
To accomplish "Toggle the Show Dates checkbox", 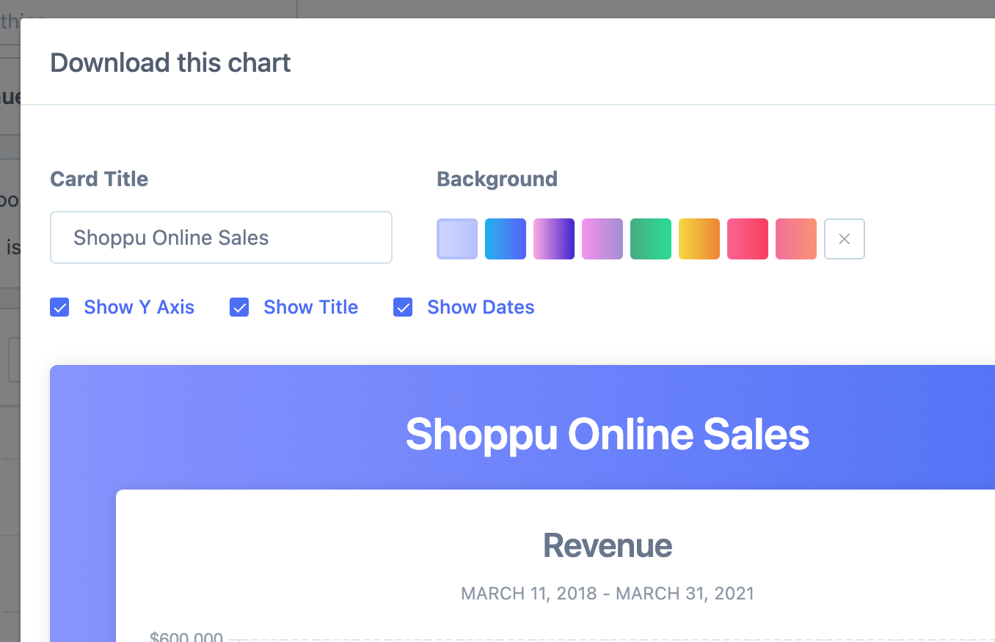I will click(x=403, y=307).
